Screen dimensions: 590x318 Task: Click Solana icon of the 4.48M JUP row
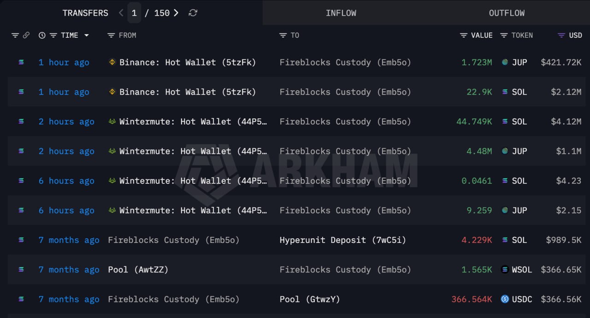pyautogui.click(x=21, y=151)
